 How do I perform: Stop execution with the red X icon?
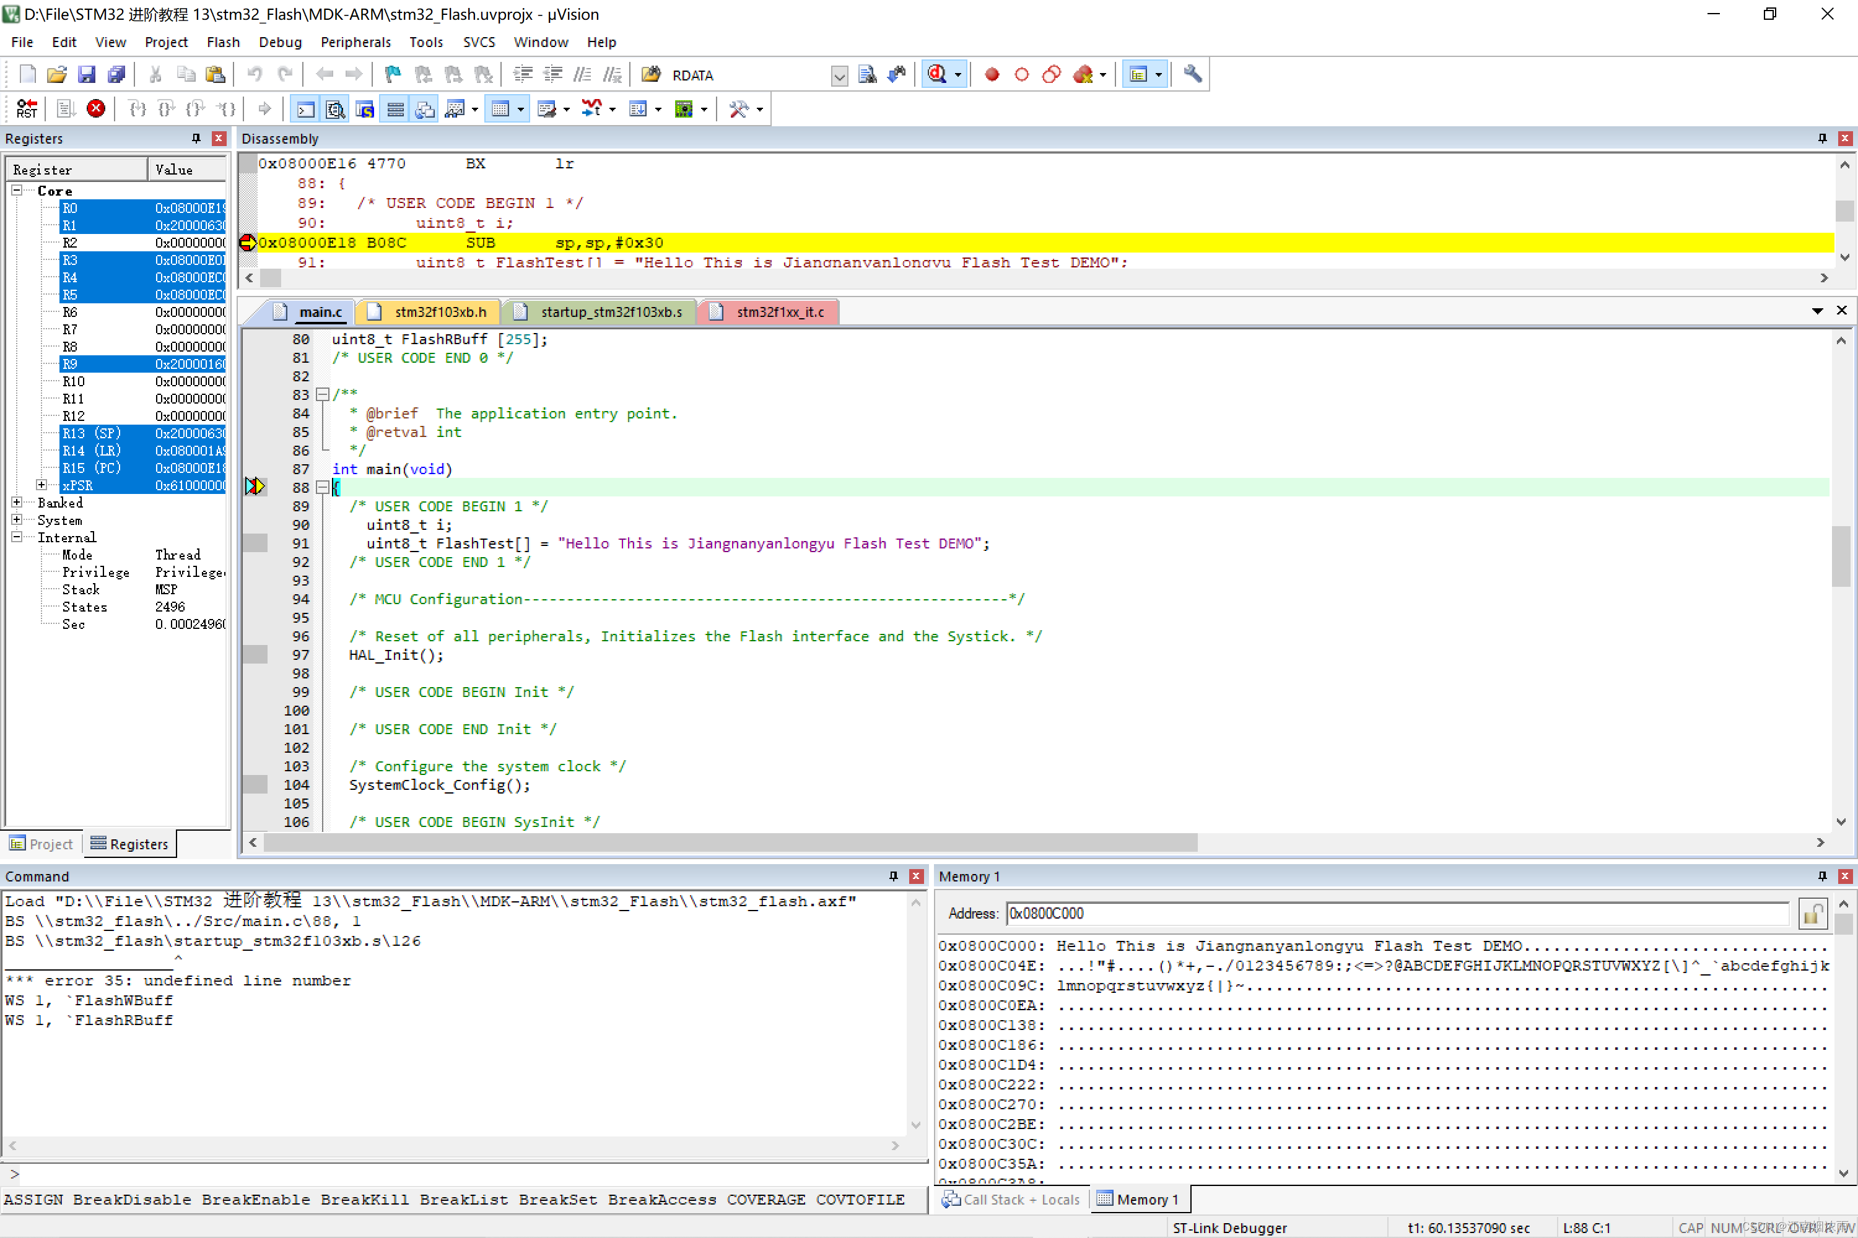95,109
